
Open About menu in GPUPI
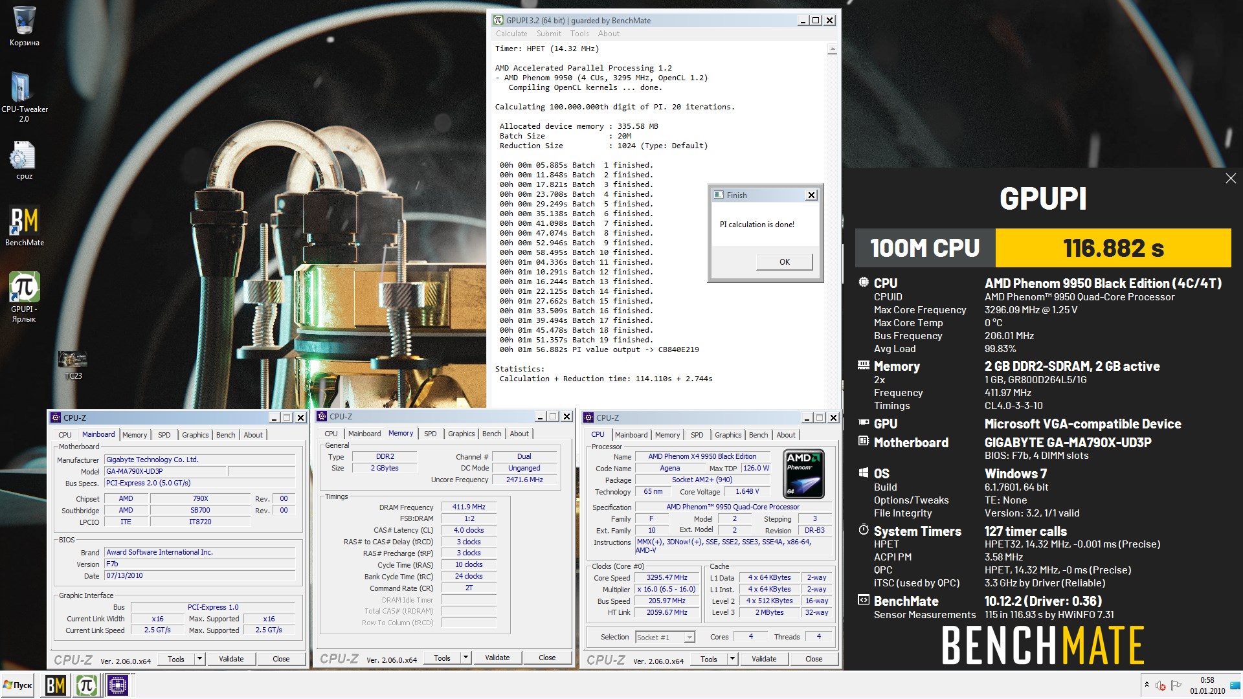(x=609, y=34)
